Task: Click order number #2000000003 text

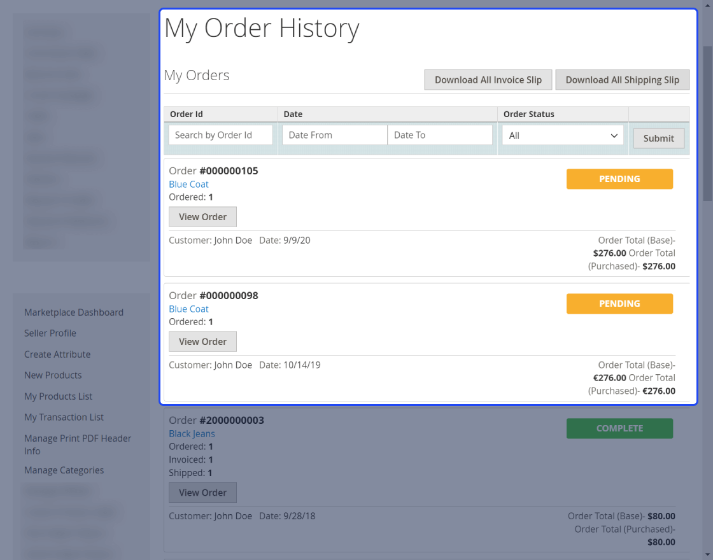Action: [232, 421]
